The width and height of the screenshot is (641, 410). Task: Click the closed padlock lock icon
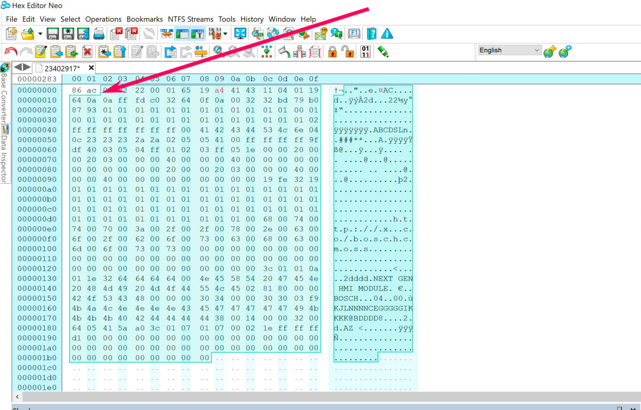click(332, 52)
